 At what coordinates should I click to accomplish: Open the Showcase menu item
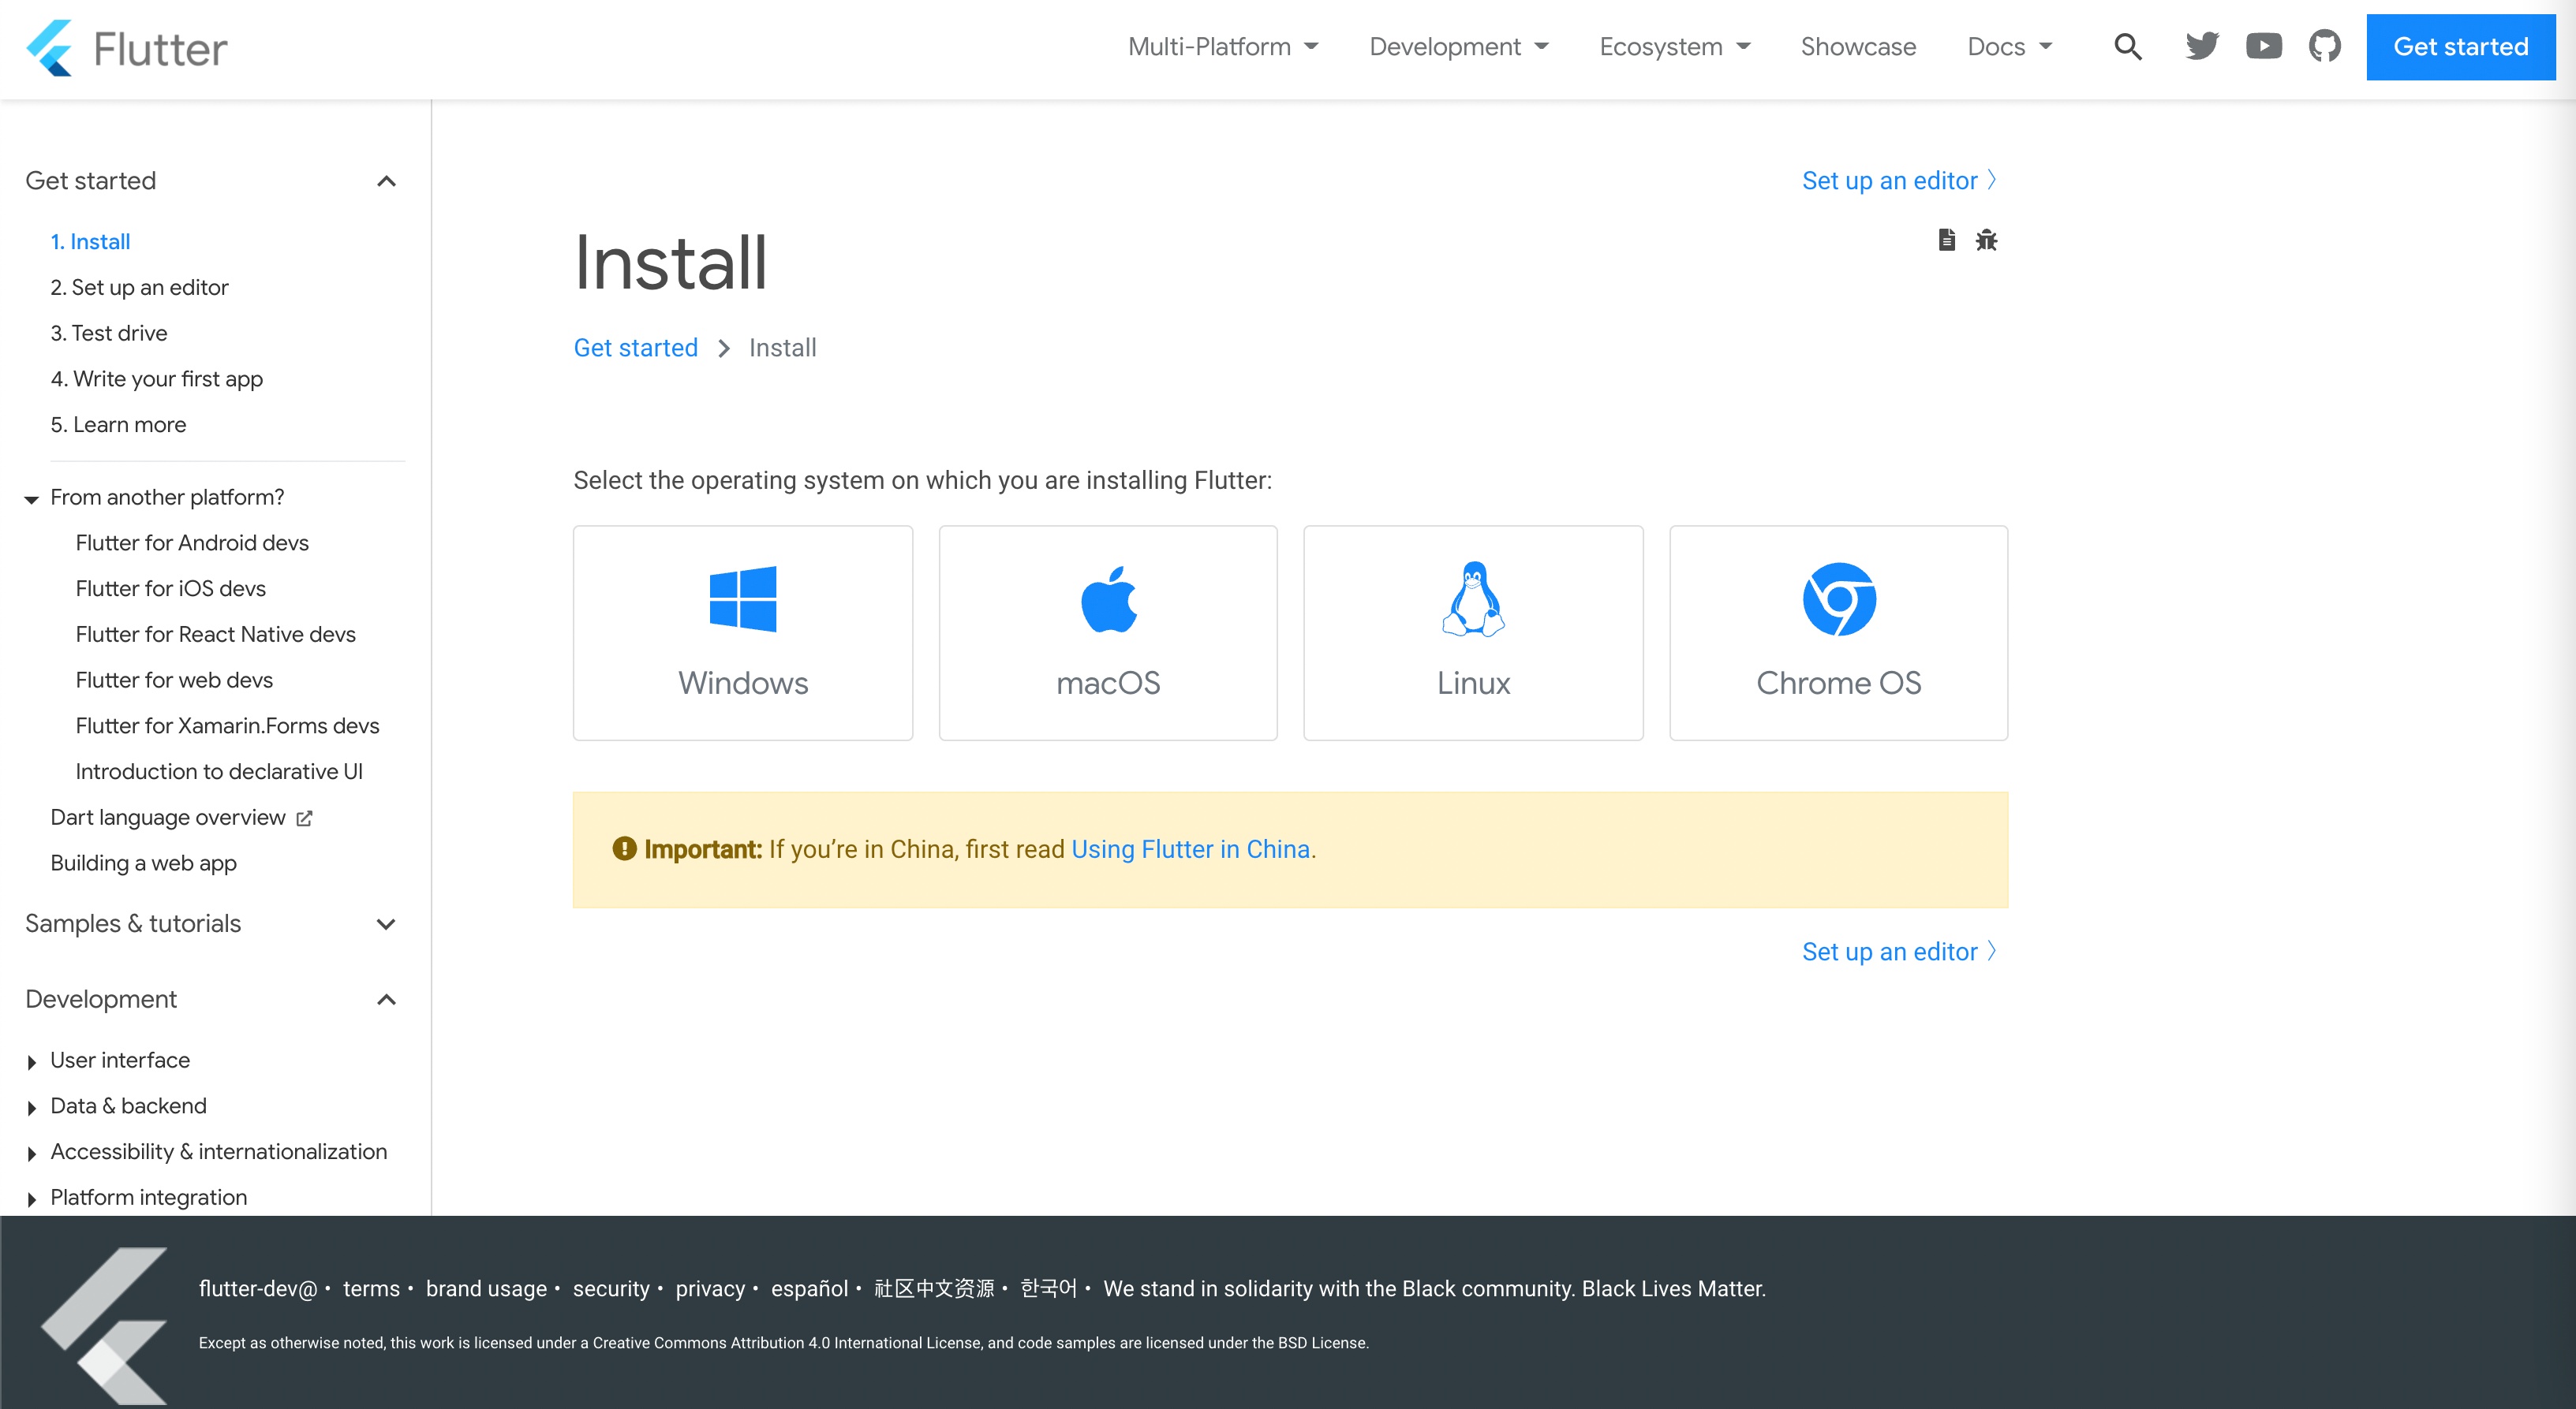click(x=1858, y=47)
